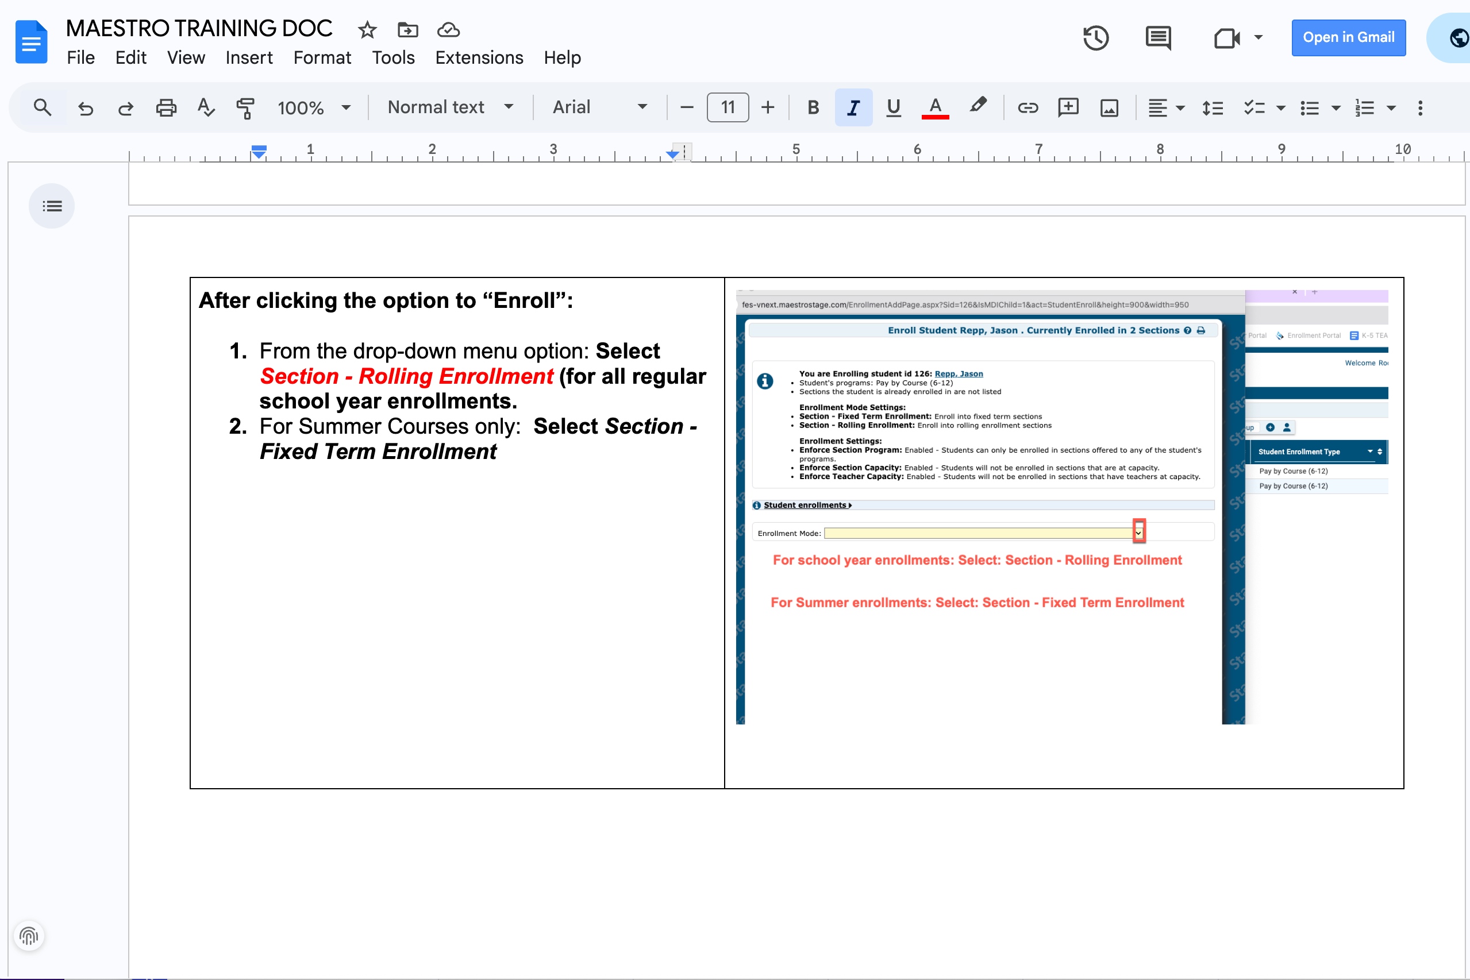Decrease the font size
This screenshot has height=980, width=1470.
[686, 107]
